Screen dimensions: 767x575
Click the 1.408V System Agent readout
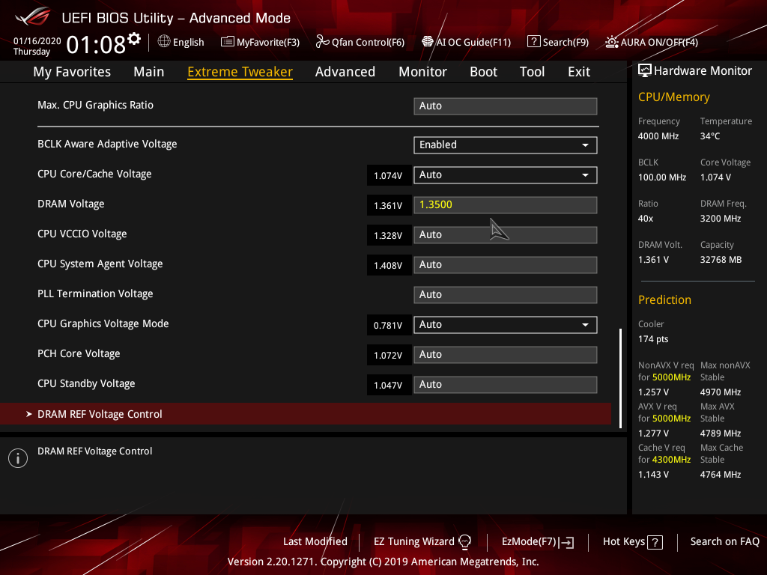click(389, 265)
